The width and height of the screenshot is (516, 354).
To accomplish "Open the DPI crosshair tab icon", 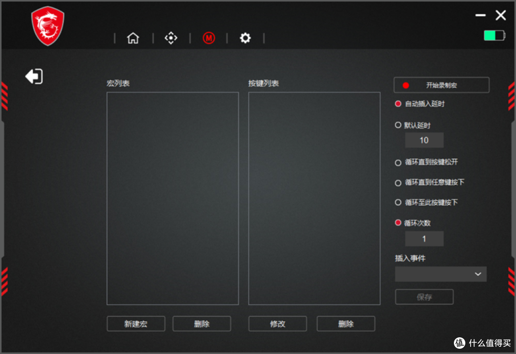I will coord(171,38).
